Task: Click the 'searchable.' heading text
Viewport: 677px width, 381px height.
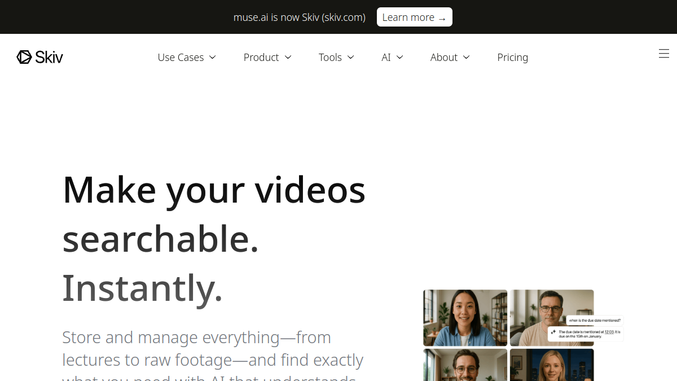Action: pyautogui.click(x=161, y=238)
